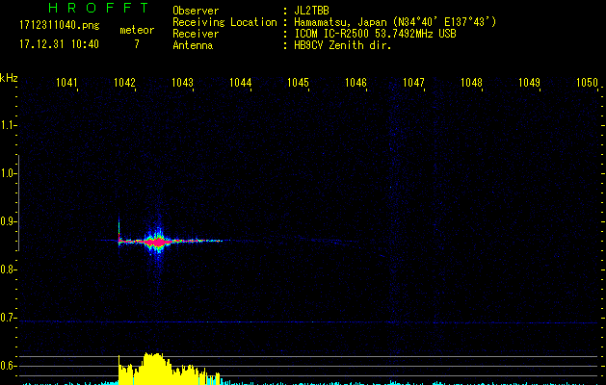The width and height of the screenshot is (606, 385).
Task: Click the 1041 time axis marker
Action: pyautogui.click(x=66, y=83)
